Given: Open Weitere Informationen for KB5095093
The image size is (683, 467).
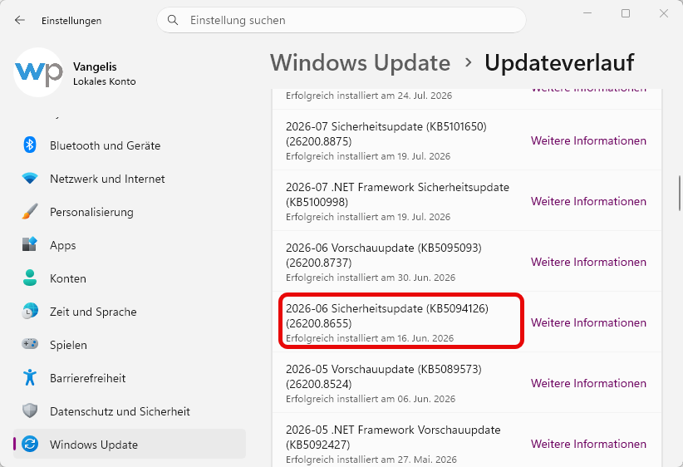Looking at the screenshot, I should (588, 262).
